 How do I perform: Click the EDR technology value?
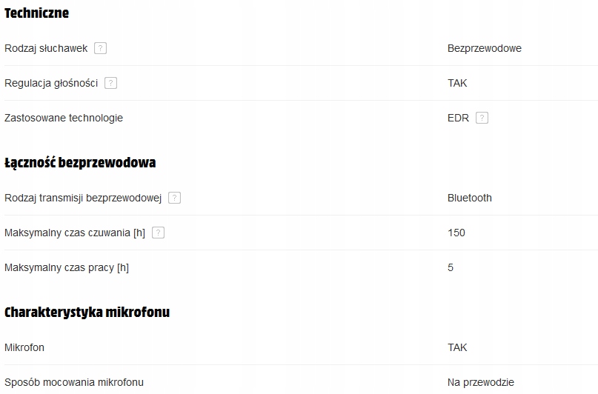click(x=458, y=118)
